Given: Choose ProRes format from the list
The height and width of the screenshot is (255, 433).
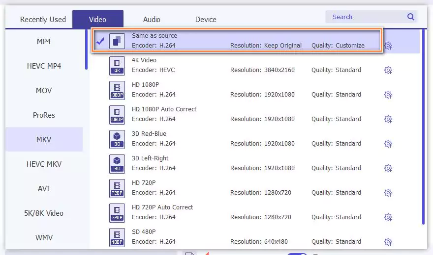Looking at the screenshot, I should pos(44,115).
